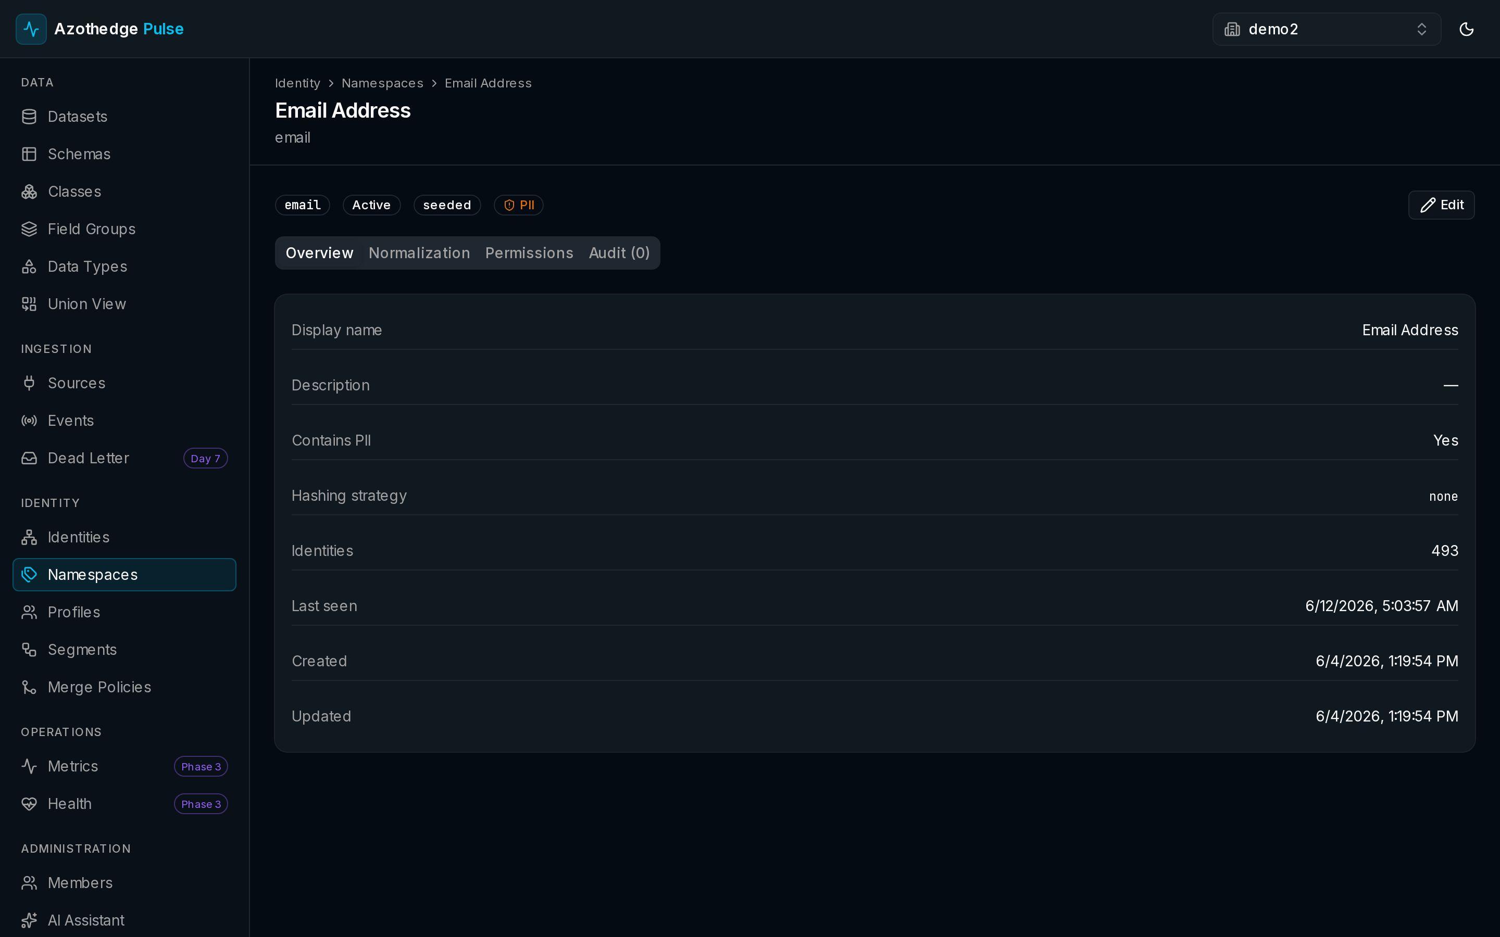This screenshot has height=937, width=1500.
Task: Click the Active status chip
Action: (371, 205)
